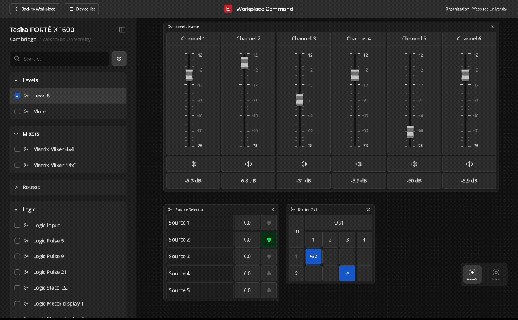Toggle the eye visibility button
The height and width of the screenshot is (320, 518).
pyautogui.click(x=119, y=59)
